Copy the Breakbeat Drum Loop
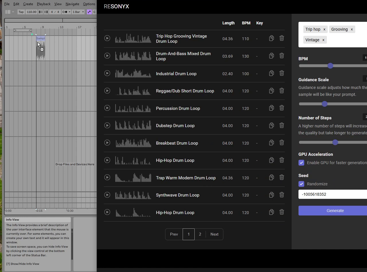 [x=271, y=143]
